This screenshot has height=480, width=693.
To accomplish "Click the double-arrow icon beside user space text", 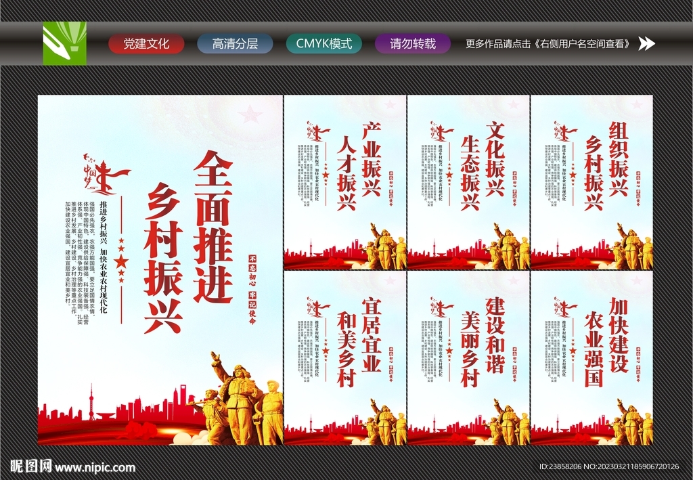I will click(646, 43).
